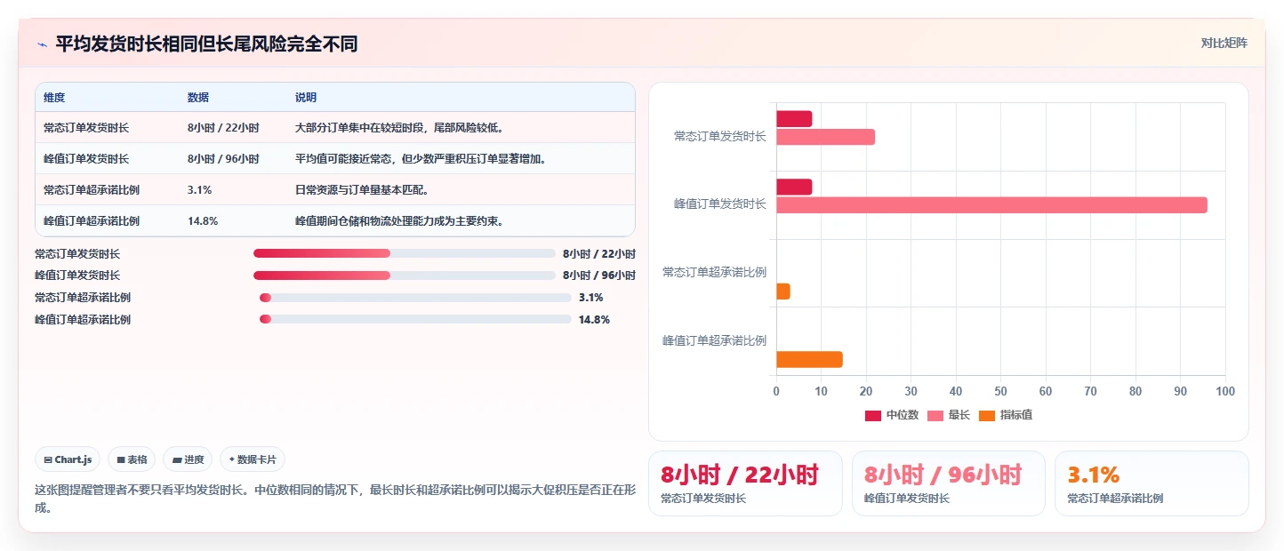Image resolution: width=1284 pixels, height=551 pixels.
Task: Click table cell 峰值订单超承诺比例
Action: coord(92,221)
